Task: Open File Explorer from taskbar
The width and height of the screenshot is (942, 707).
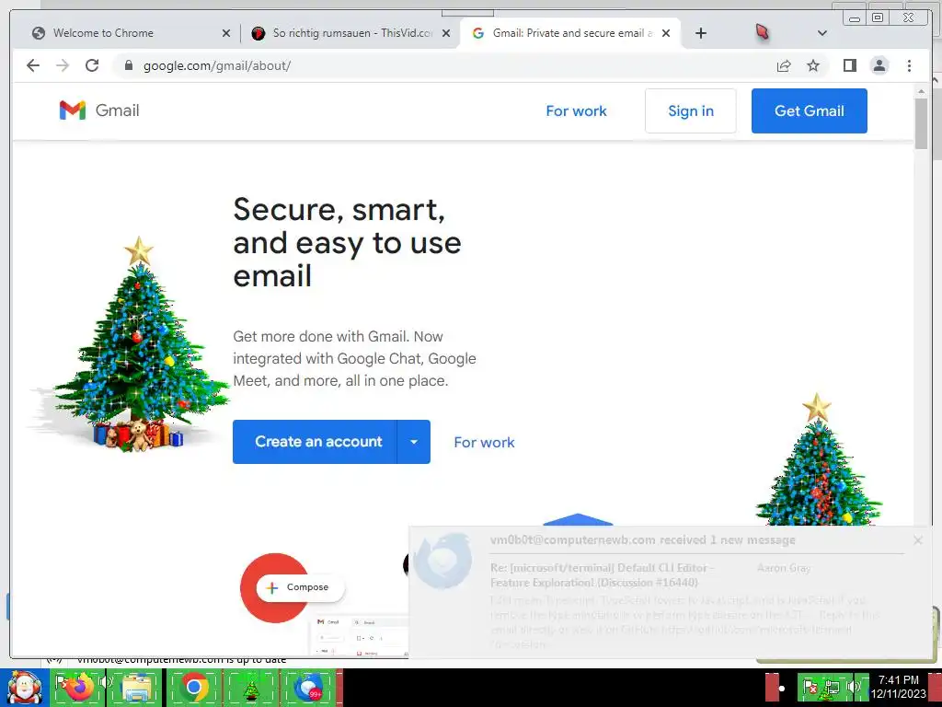Action: click(136, 688)
